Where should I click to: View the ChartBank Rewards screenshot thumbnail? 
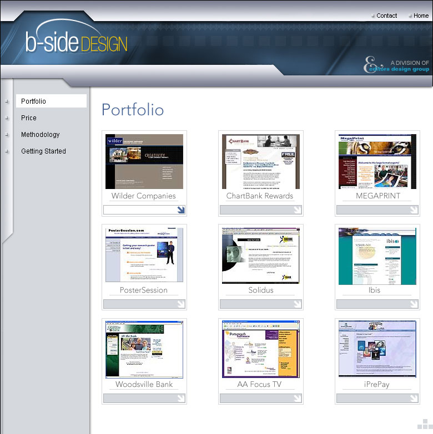(261, 162)
